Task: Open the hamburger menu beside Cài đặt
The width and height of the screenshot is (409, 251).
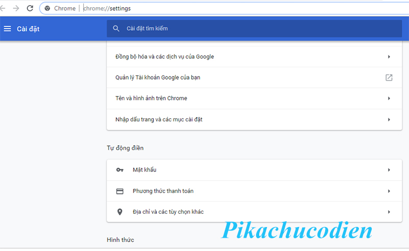Action: coord(7,29)
